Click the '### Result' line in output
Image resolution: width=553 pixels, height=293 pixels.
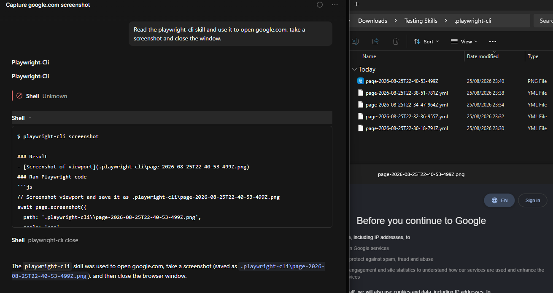(32, 157)
